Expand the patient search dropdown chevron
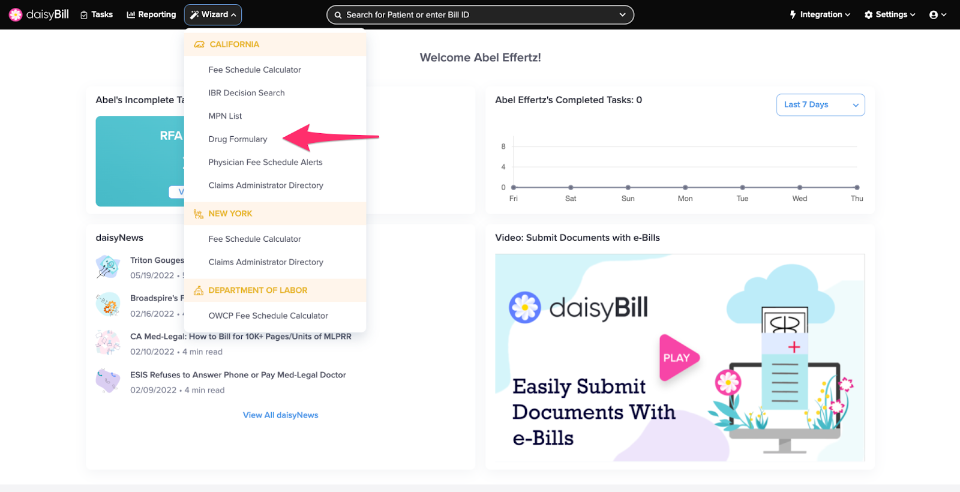The height and width of the screenshot is (492, 960). coord(622,14)
